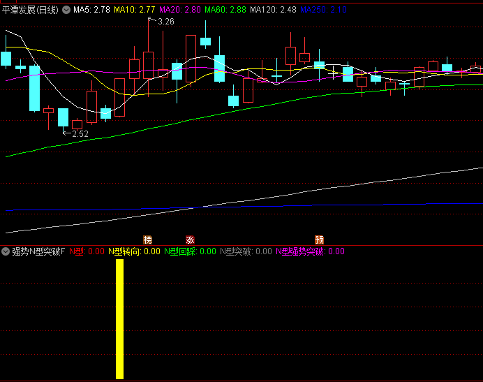This screenshot has height=382, width=483.
Task: Click the N型突破: 0.00 value label
Action: pos(246,251)
